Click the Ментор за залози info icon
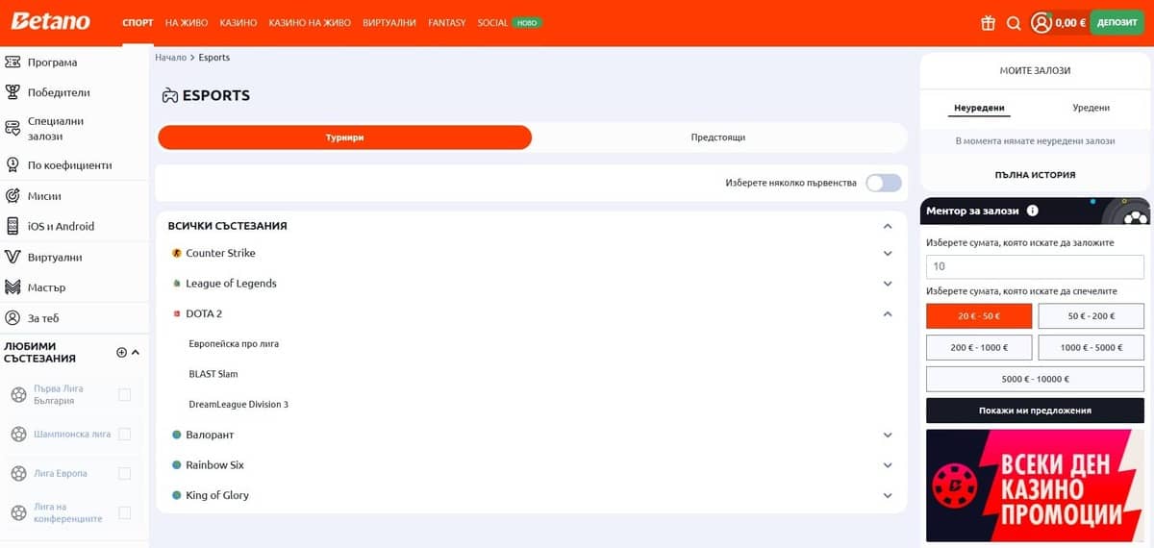 (x=1033, y=211)
